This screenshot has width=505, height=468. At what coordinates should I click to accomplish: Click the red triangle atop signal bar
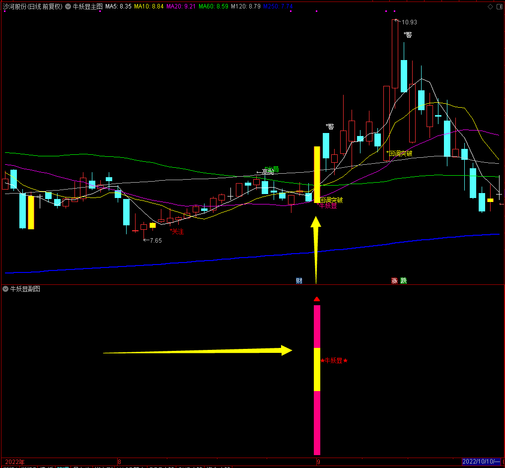click(x=317, y=299)
